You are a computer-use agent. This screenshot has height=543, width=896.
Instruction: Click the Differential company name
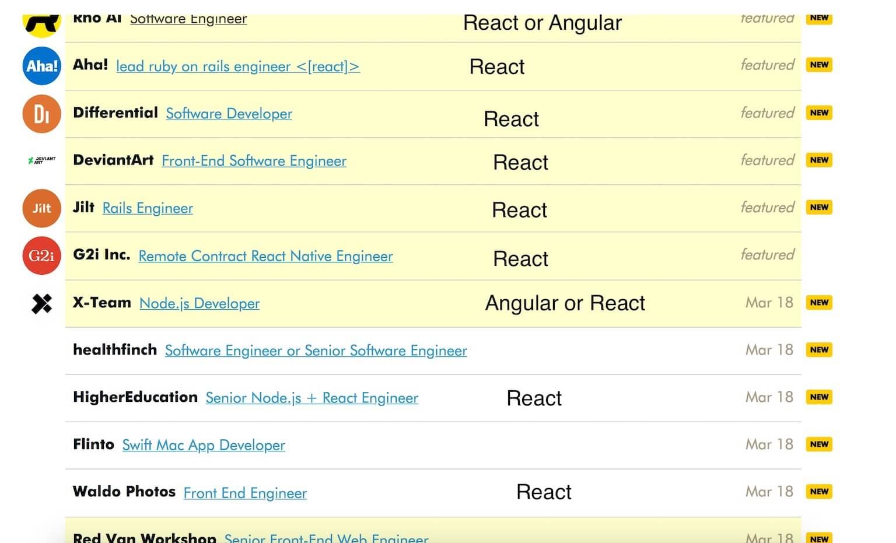click(x=116, y=113)
